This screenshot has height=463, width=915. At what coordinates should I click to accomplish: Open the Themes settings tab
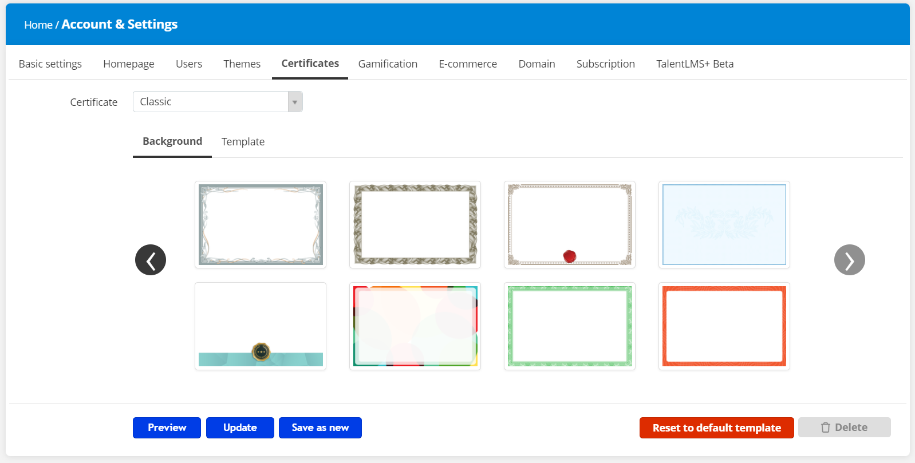[x=242, y=64]
